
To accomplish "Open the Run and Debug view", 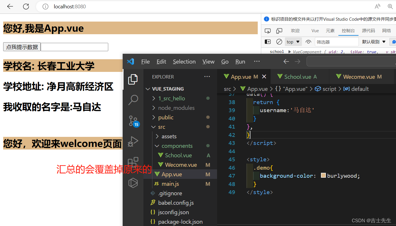I will [x=133, y=141].
